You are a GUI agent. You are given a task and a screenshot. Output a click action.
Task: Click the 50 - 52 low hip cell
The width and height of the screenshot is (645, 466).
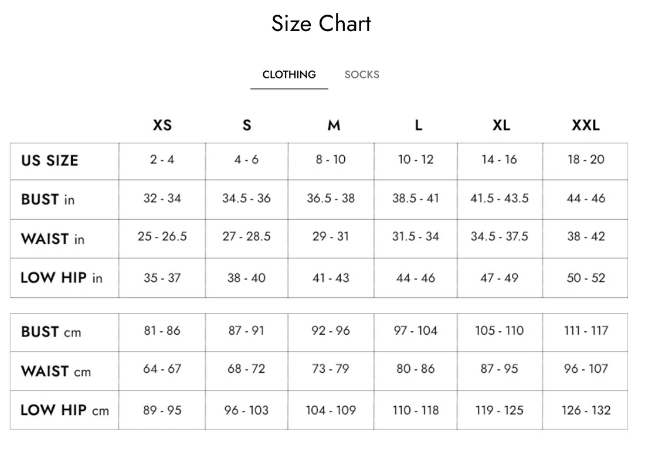point(586,278)
